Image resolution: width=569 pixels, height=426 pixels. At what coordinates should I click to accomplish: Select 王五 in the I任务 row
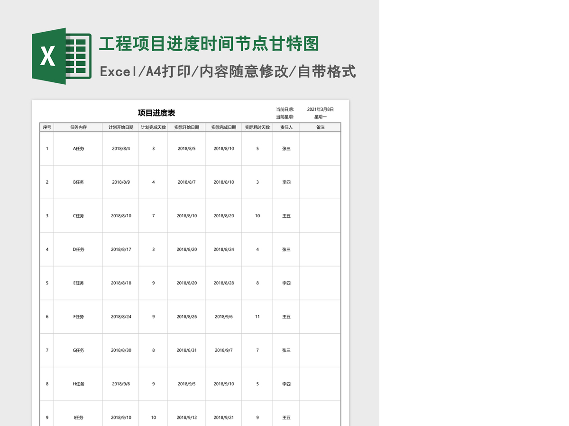point(286,417)
